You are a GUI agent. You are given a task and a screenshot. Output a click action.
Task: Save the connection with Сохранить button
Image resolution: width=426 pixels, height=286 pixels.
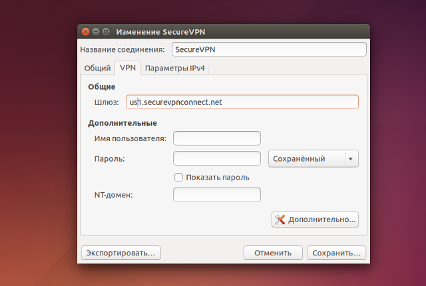[x=336, y=253]
